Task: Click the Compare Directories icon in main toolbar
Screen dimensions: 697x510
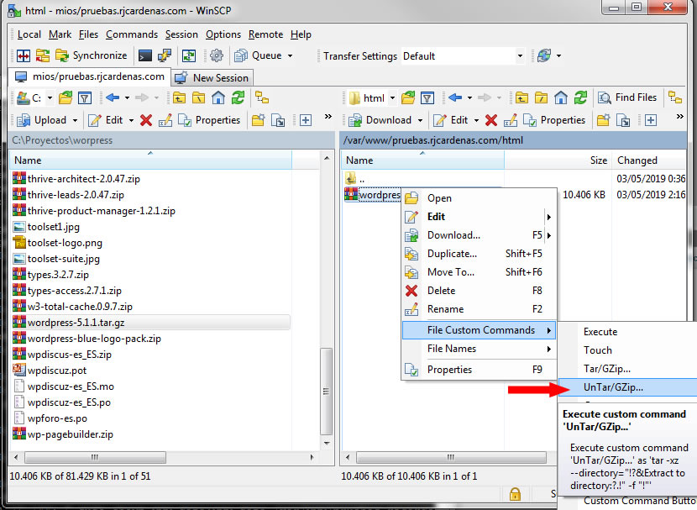Action: click(x=24, y=56)
